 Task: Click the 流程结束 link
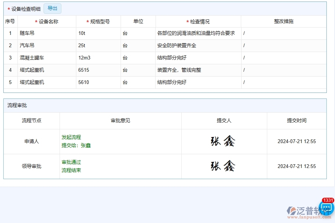coord(72,170)
